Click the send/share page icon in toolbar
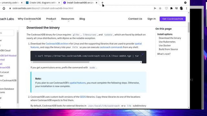Screen dimensions: 207x116 (155, 8)
